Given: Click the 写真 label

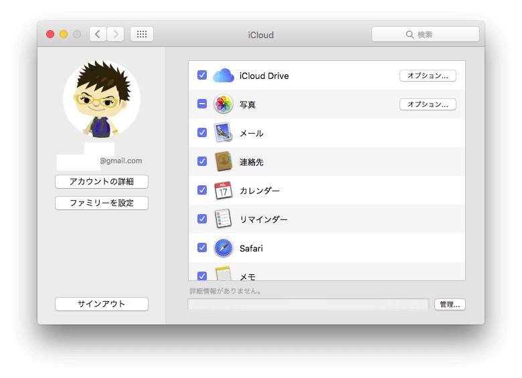Looking at the screenshot, I should pos(248,104).
